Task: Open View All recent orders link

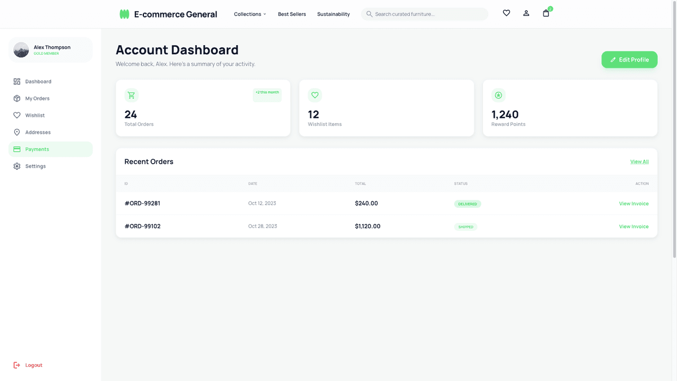Action: coord(639,161)
